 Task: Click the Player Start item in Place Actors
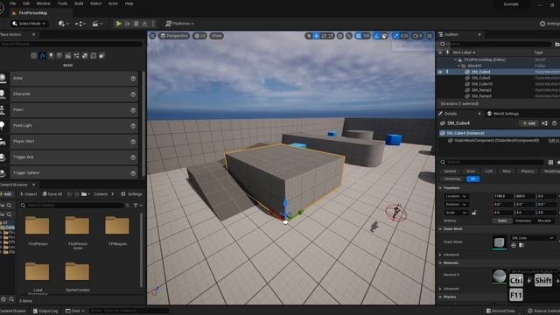click(73, 142)
